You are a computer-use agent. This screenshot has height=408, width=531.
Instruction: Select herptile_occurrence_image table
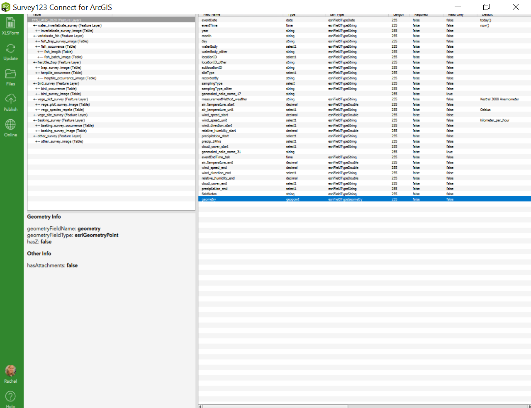(x=70, y=78)
